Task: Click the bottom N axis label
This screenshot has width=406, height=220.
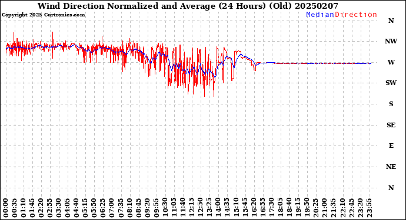Action: tap(391, 188)
